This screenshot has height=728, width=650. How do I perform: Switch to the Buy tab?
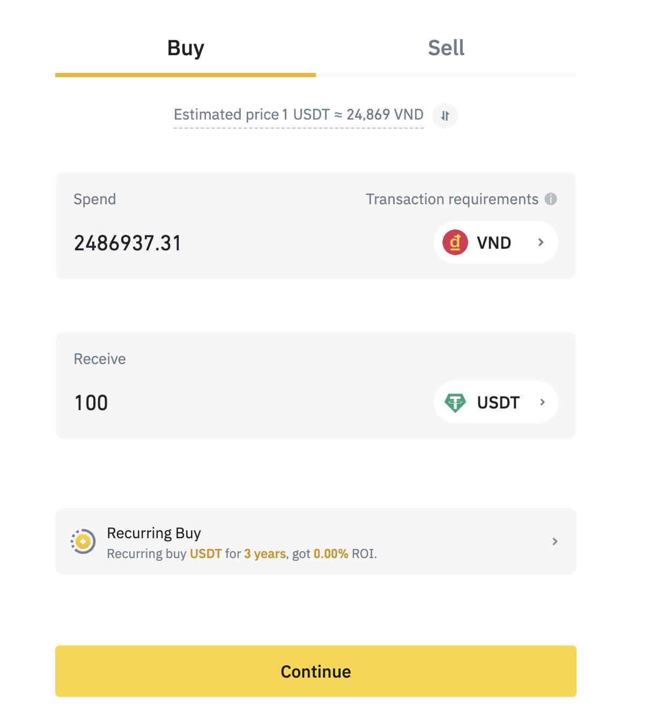pyautogui.click(x=186, y=48)
